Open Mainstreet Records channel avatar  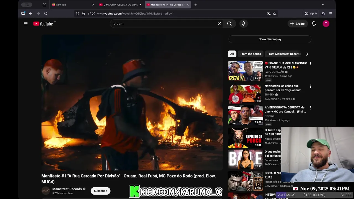(46, 191)
